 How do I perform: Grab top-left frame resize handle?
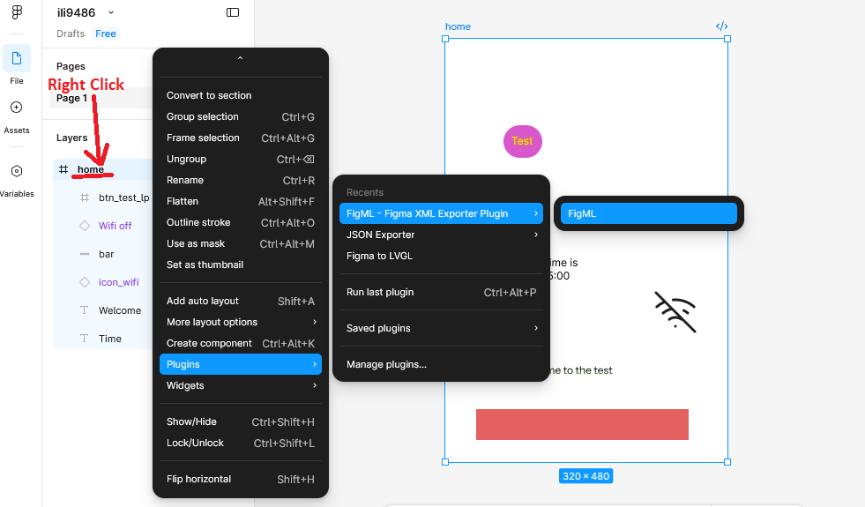pyautogui.click(x=445, y=39)
